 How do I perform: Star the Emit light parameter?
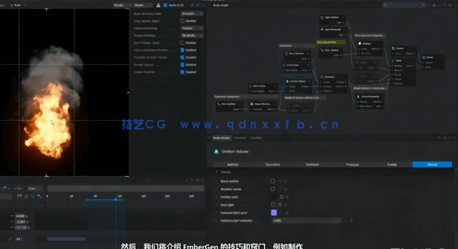[x=286, y=205]
